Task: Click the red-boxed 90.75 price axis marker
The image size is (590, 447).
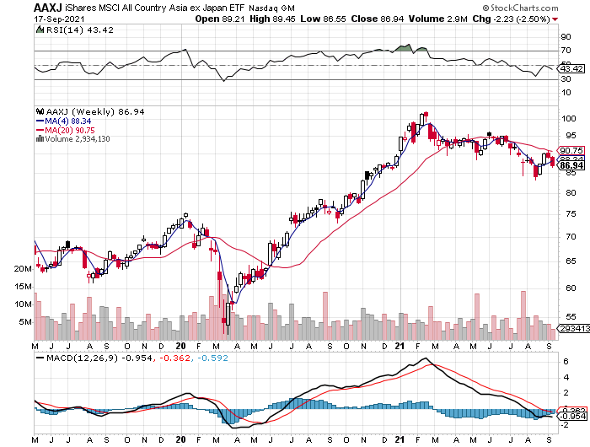Action: (572, 150)
